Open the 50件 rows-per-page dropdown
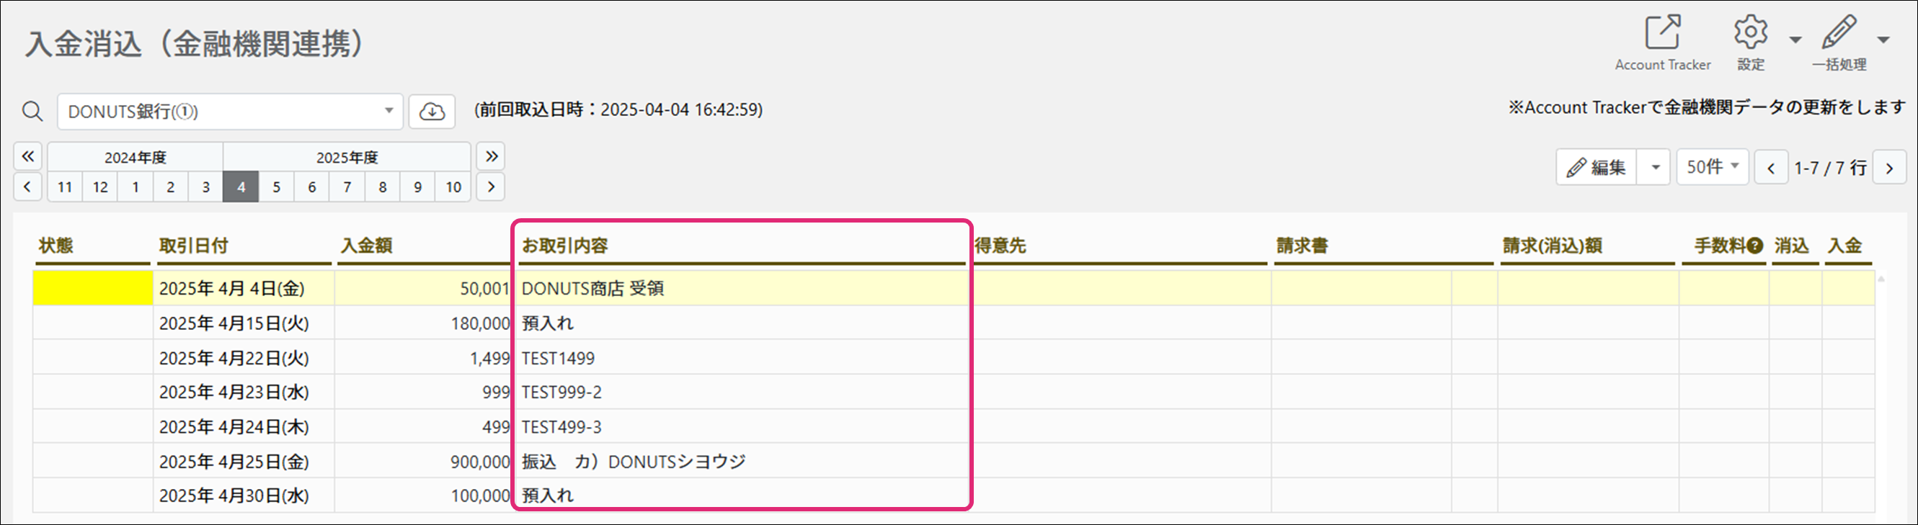1918x525 pixels. [1713, 166]
